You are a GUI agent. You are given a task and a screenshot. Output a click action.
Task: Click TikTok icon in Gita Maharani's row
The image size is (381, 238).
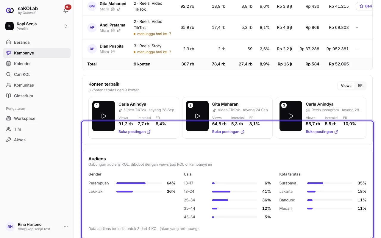pyautogui.click(x=118, y=9)
